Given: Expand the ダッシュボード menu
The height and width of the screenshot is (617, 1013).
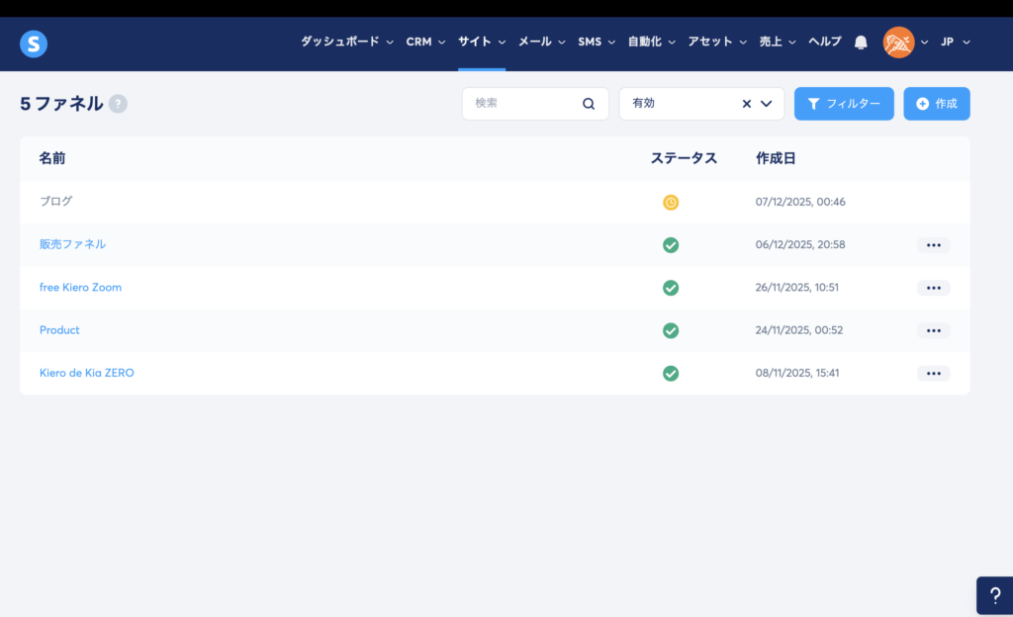Looking at the screenshot, I should [346, 43].
